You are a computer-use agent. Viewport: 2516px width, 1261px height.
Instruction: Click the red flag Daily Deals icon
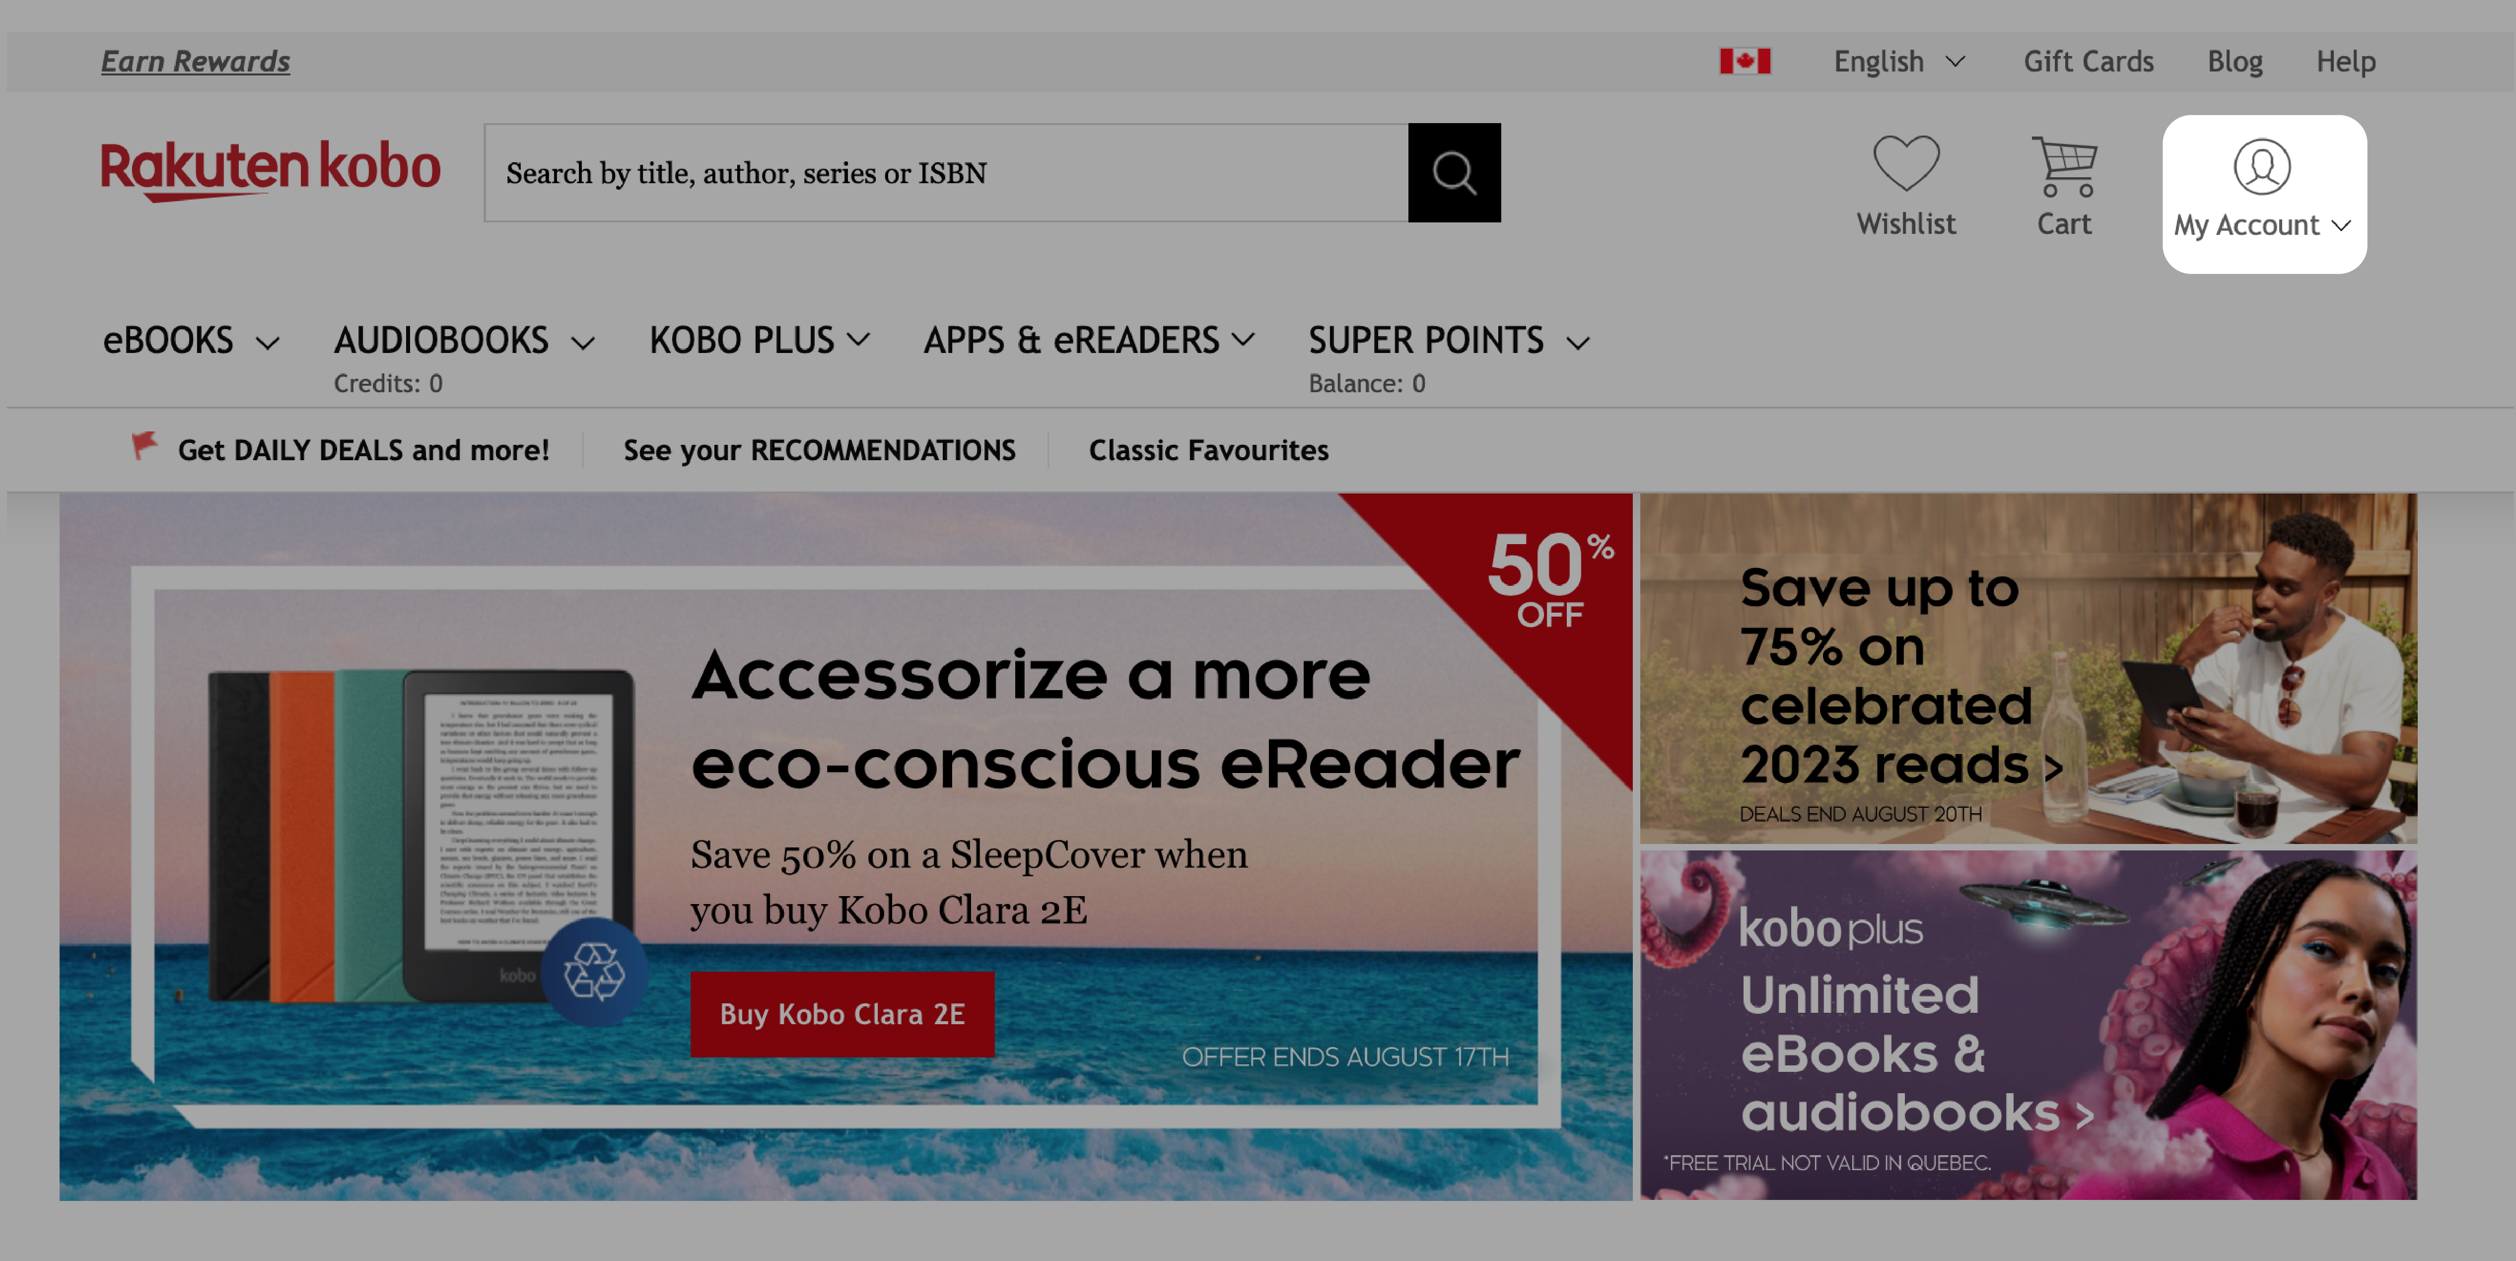pos(146,449)
